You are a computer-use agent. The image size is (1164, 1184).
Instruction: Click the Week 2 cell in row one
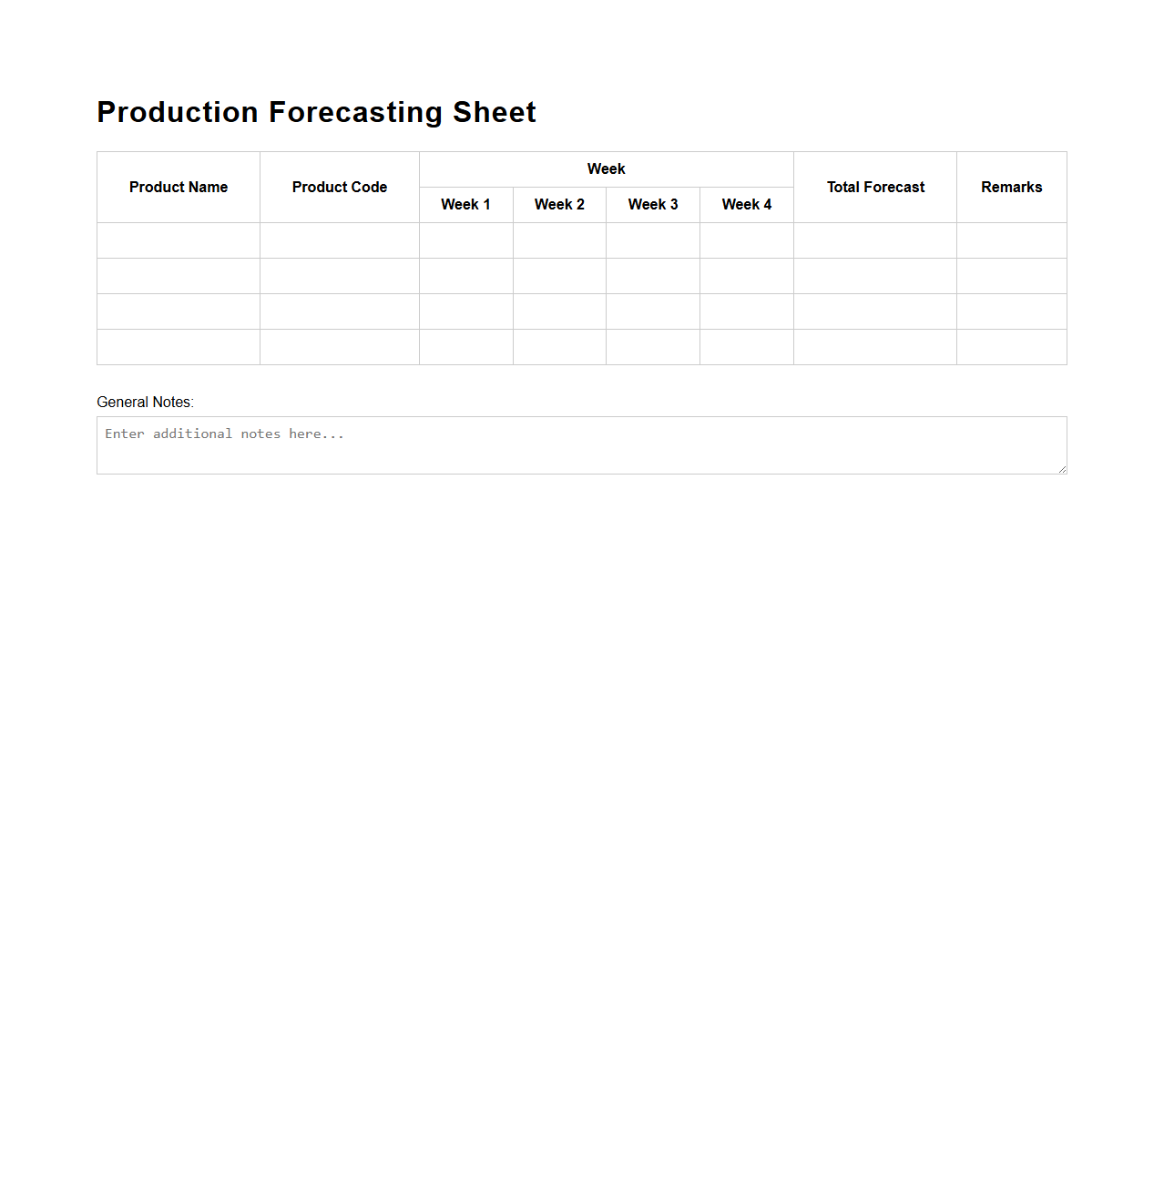[x=559, y=240]
